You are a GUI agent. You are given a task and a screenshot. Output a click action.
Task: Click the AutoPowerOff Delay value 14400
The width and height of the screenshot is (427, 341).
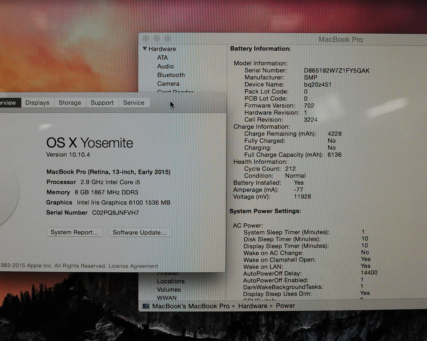tap(369, 273)
